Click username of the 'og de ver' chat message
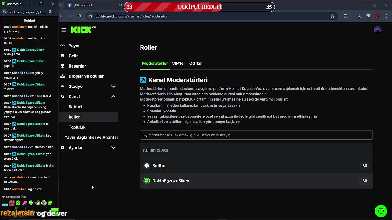Screen dimensions: 392x220 click(19, 189)
